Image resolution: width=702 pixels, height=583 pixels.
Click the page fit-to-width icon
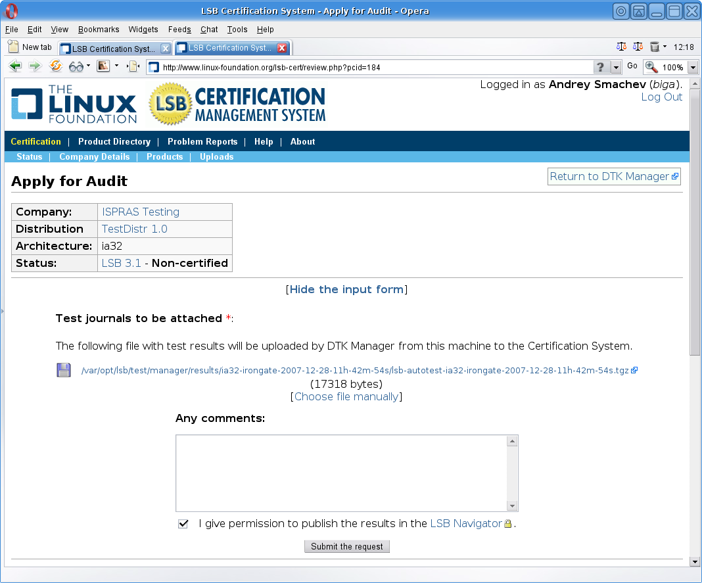(x=133, y=67)
